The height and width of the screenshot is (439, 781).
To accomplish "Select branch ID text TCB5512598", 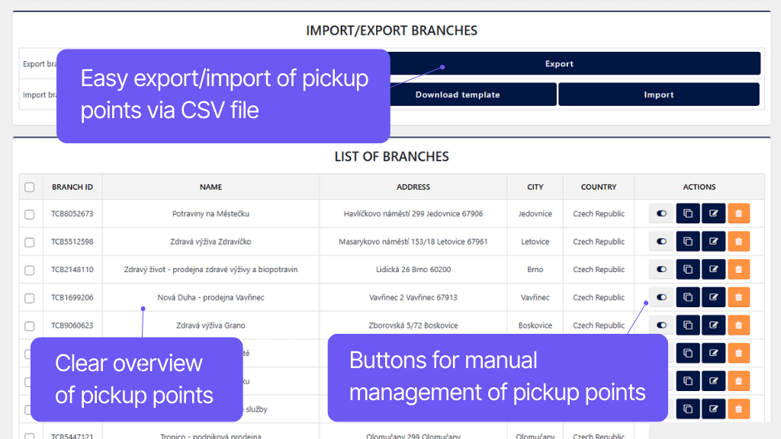I will click(x=72, y=242).
